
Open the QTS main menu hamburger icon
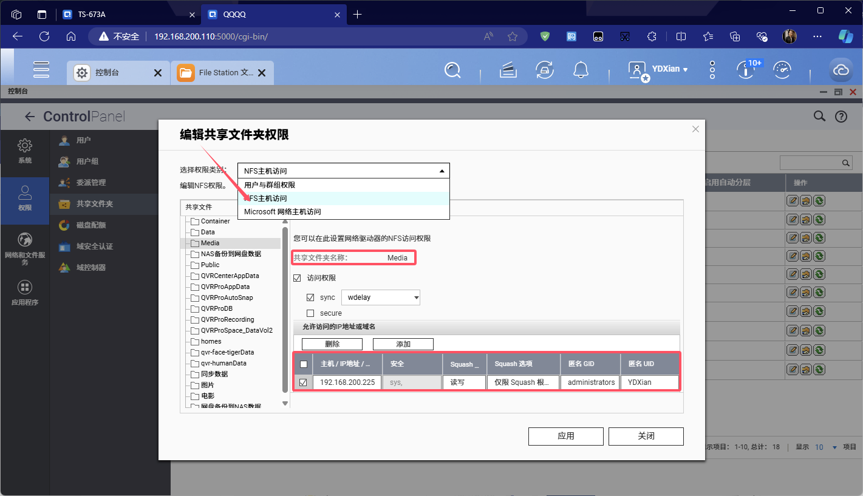coord(41,70)
